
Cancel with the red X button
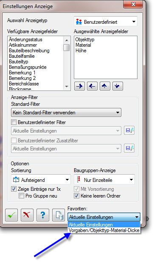click(x=27, y=215)
